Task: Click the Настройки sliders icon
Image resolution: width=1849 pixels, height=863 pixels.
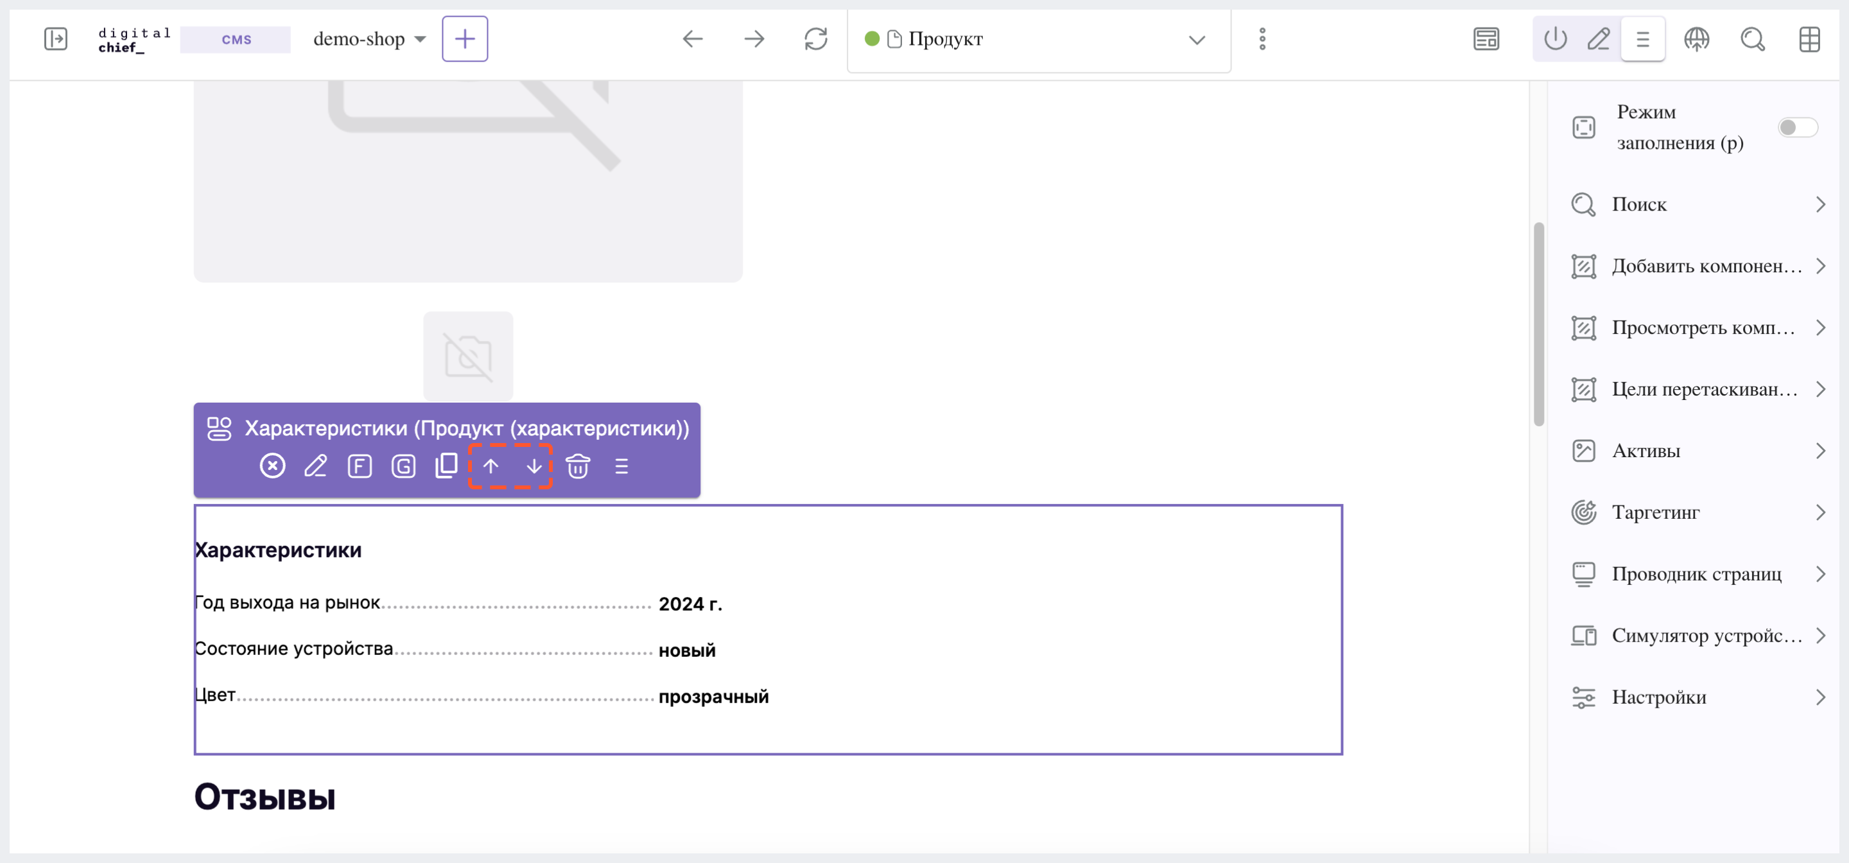Action: pyautogui.click(x=1584, y=697)
